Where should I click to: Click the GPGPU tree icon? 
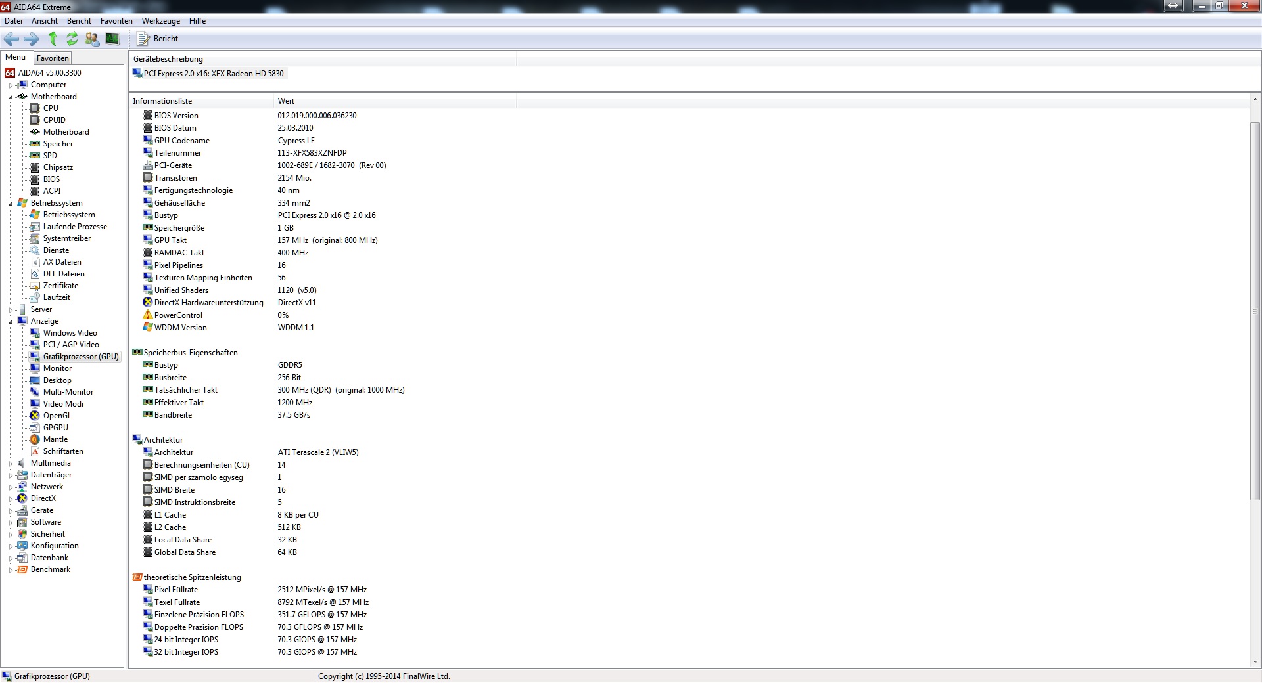[35, 428]
